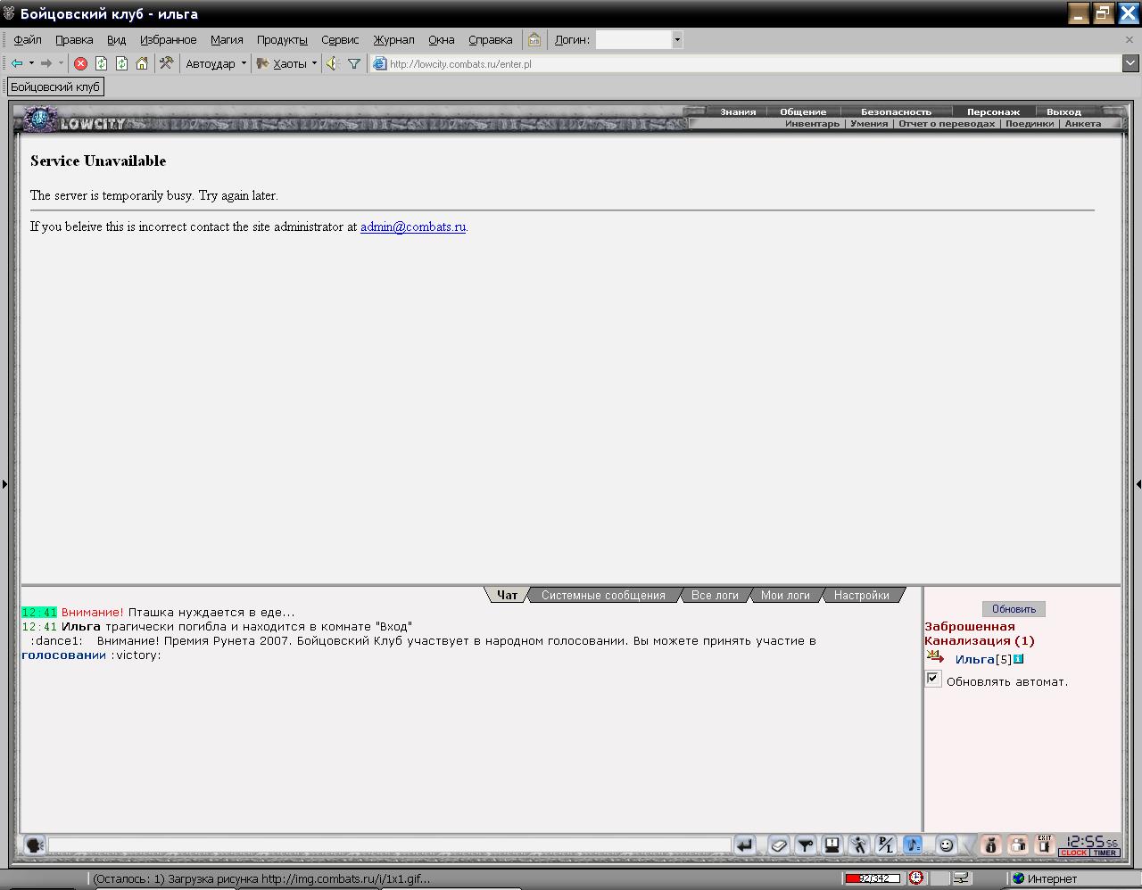Click the speech head icon left of chat input
Viewport: 1142px width, 890px height.
(x=34, y=845)
